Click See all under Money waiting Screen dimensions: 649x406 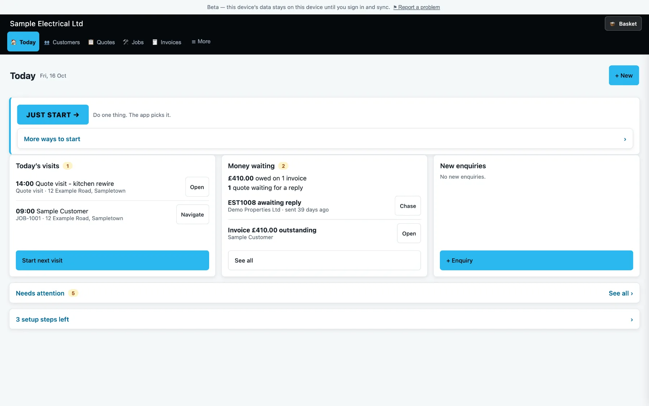tap(324, 260)
